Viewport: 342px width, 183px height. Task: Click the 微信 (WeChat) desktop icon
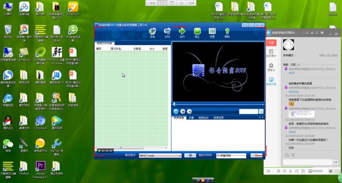(8, 146)
